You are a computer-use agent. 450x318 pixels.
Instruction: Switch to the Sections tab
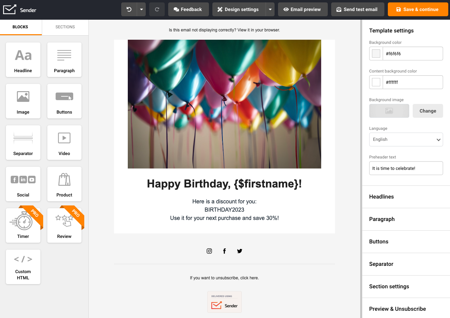tap(65, 27)
